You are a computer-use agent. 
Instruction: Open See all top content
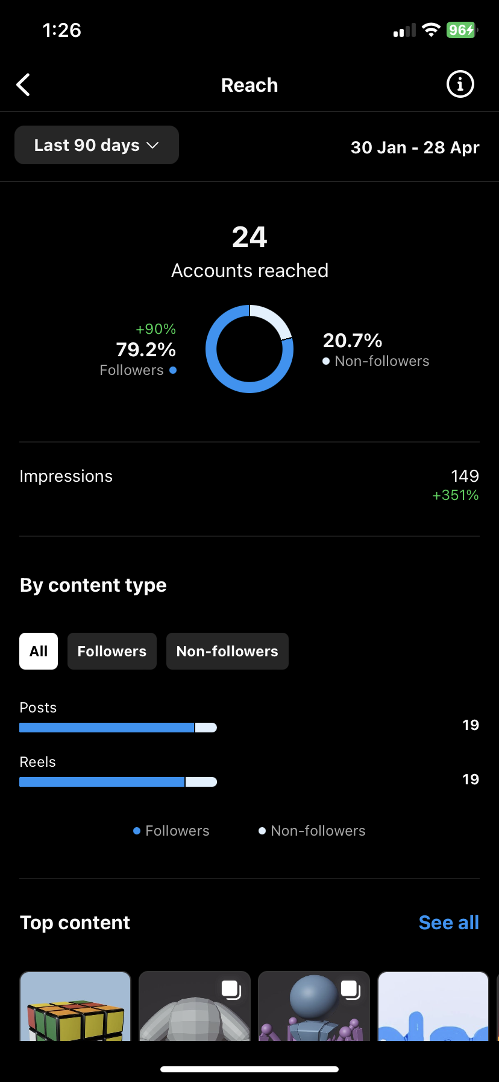[449, 923]
